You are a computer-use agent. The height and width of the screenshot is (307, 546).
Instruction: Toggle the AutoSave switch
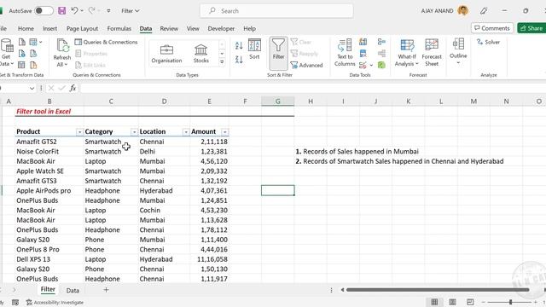click(x=44, y=11)
